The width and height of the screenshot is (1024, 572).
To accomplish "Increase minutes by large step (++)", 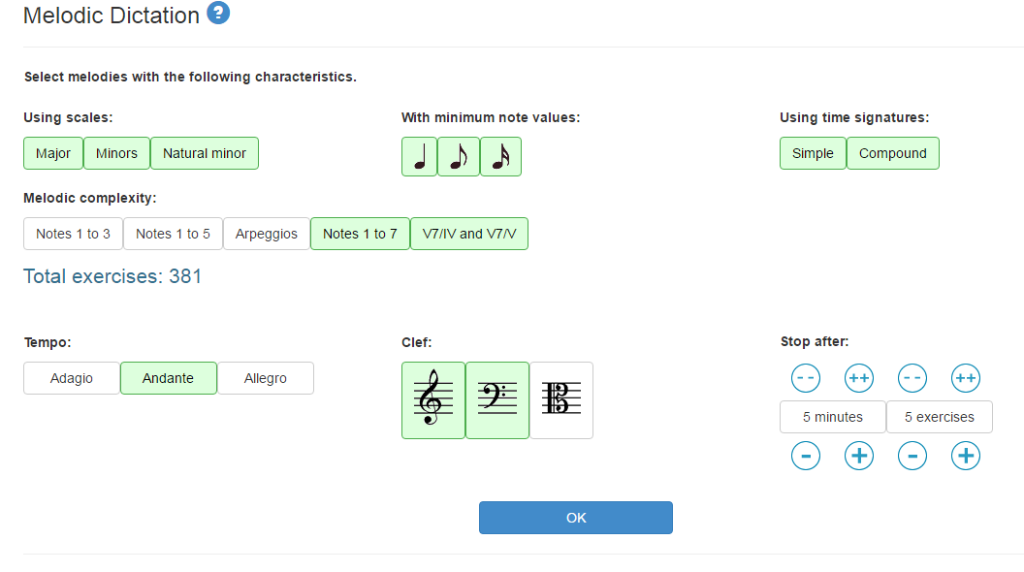I will tap(859, 378).
